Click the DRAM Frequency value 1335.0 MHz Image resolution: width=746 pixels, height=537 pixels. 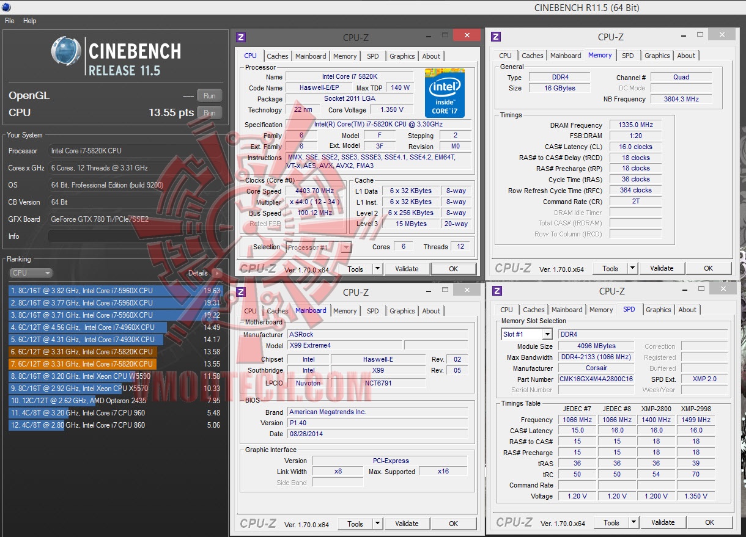(635, 125)
